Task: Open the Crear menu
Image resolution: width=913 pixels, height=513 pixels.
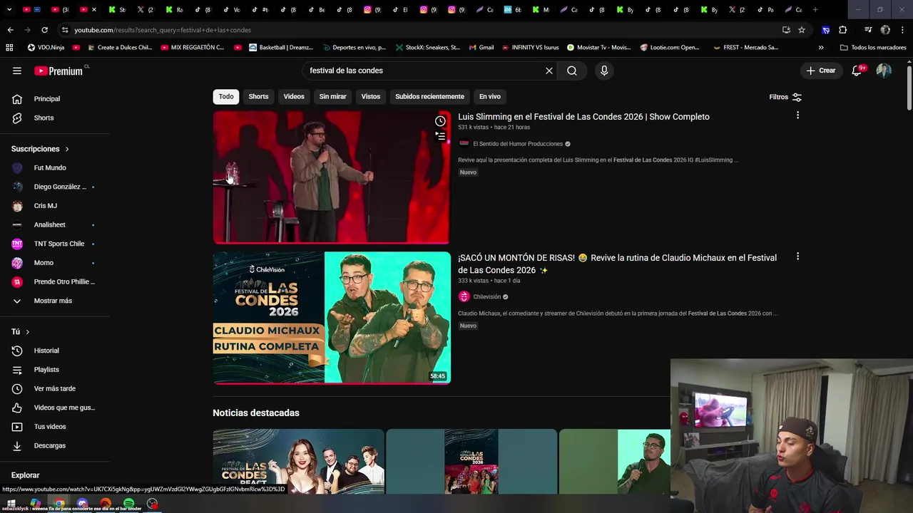Action: pos(821,71)
